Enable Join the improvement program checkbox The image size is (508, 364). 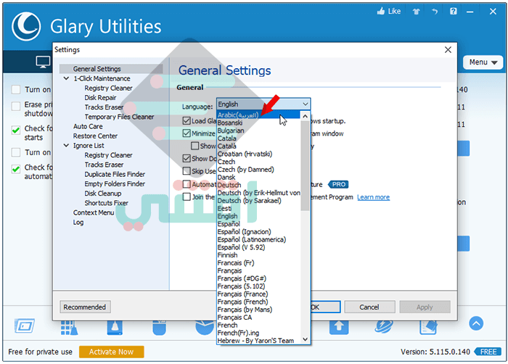187,197
